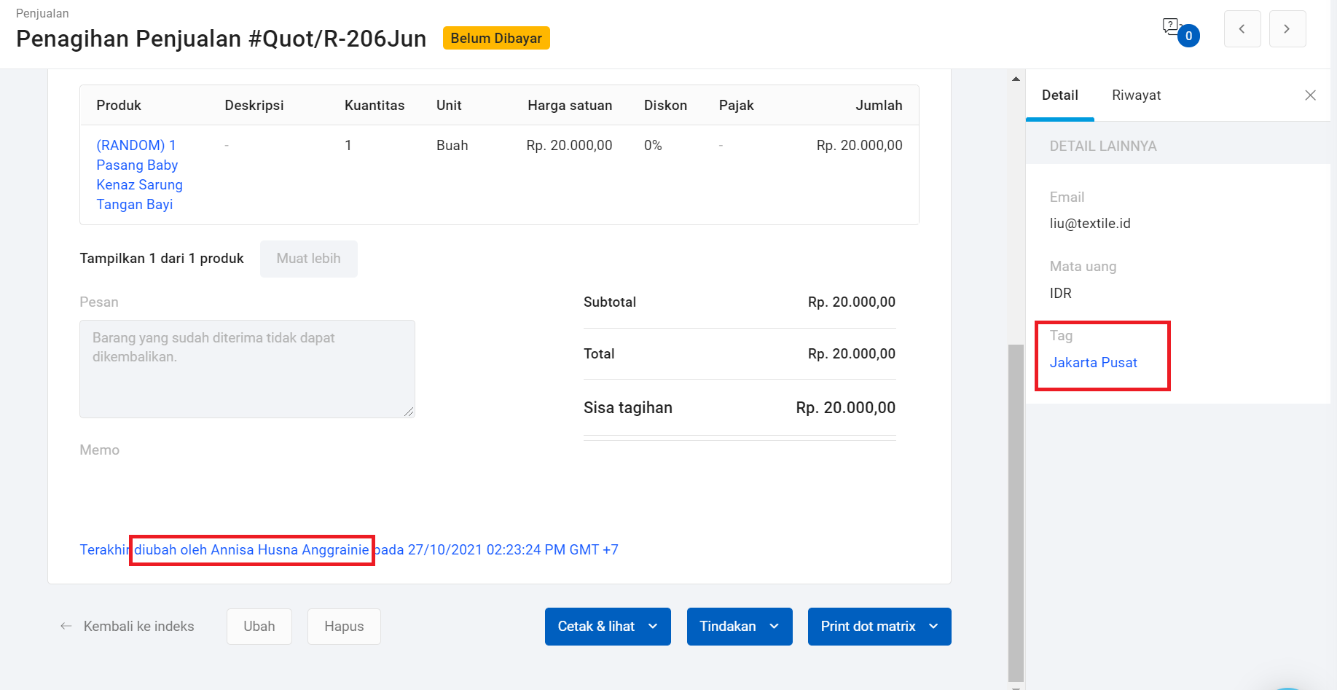This screenshot has height=690, width=1337.
Task: Go to previous invoice with left arrow
Action: point(1242,29)
